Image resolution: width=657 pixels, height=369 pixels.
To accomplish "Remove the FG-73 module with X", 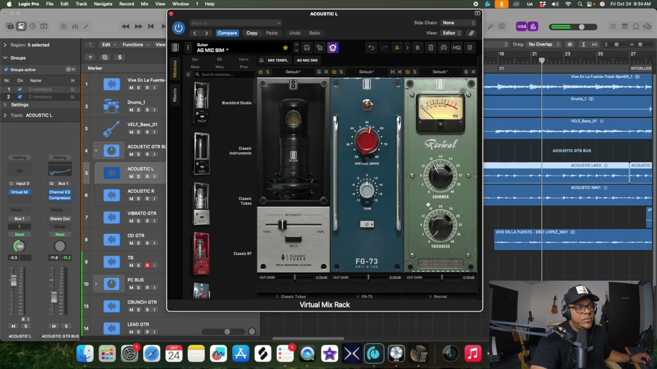I will [400, 72].
